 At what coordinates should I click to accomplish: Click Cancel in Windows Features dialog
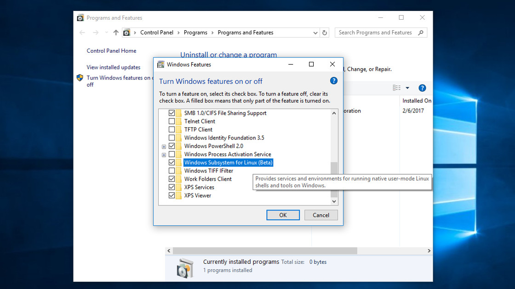click(x=321, y=215)
